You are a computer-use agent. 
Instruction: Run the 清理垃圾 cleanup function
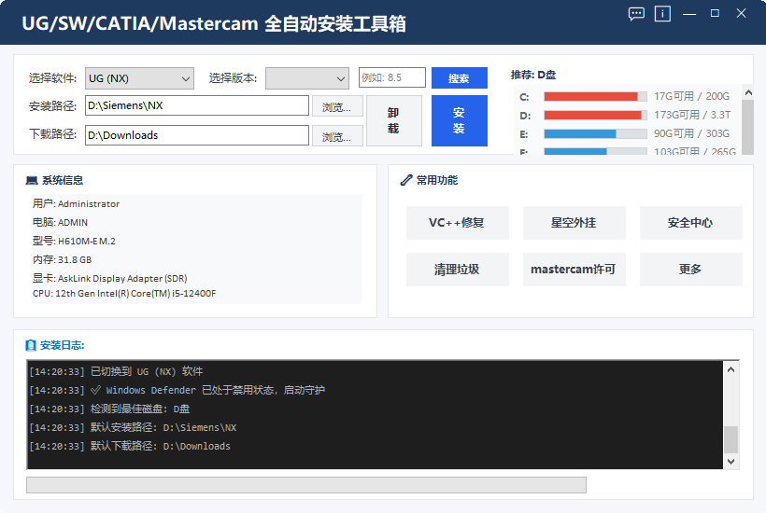[x=457, y=270]
